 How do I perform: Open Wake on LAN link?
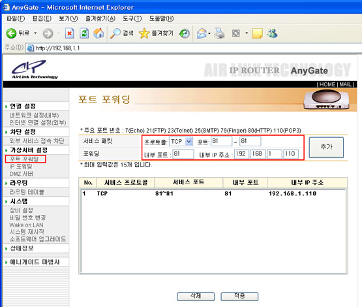click(x=26, y=225)
